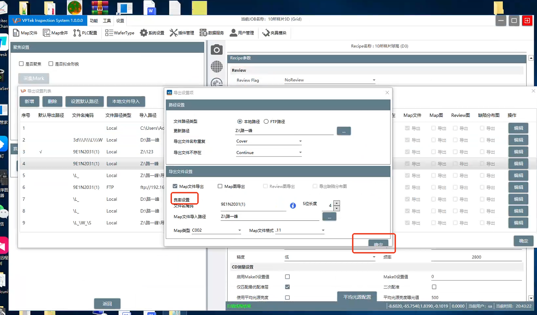The image size is (537, 315).
Task: Open the 导出文件不存在 Continue dropdown
Action: coord(300,153)
